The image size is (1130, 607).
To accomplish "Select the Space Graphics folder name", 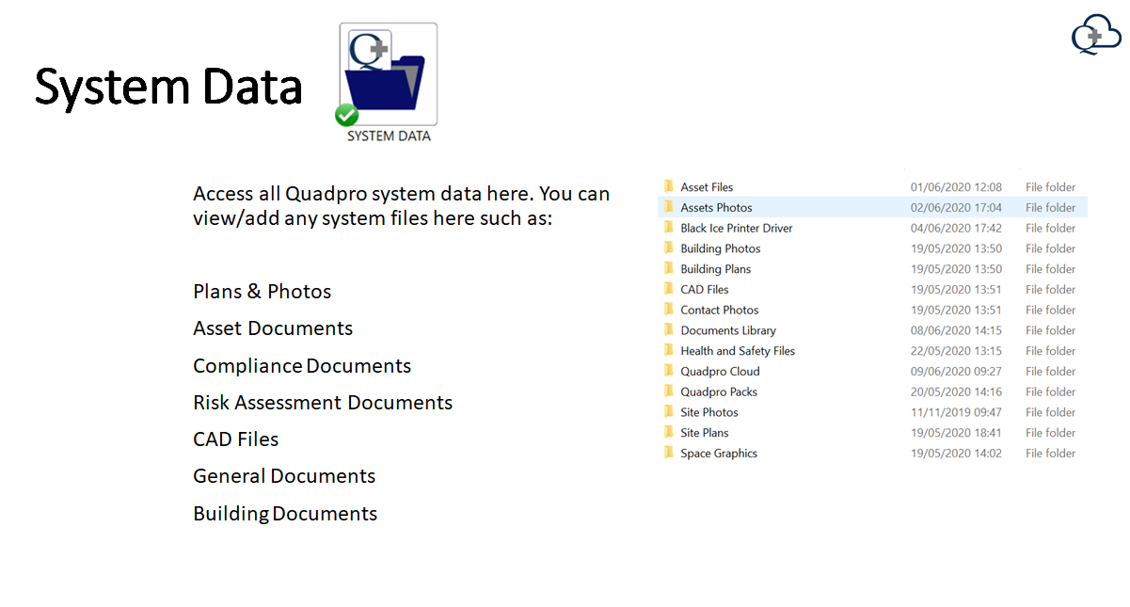I will point(719,454).
